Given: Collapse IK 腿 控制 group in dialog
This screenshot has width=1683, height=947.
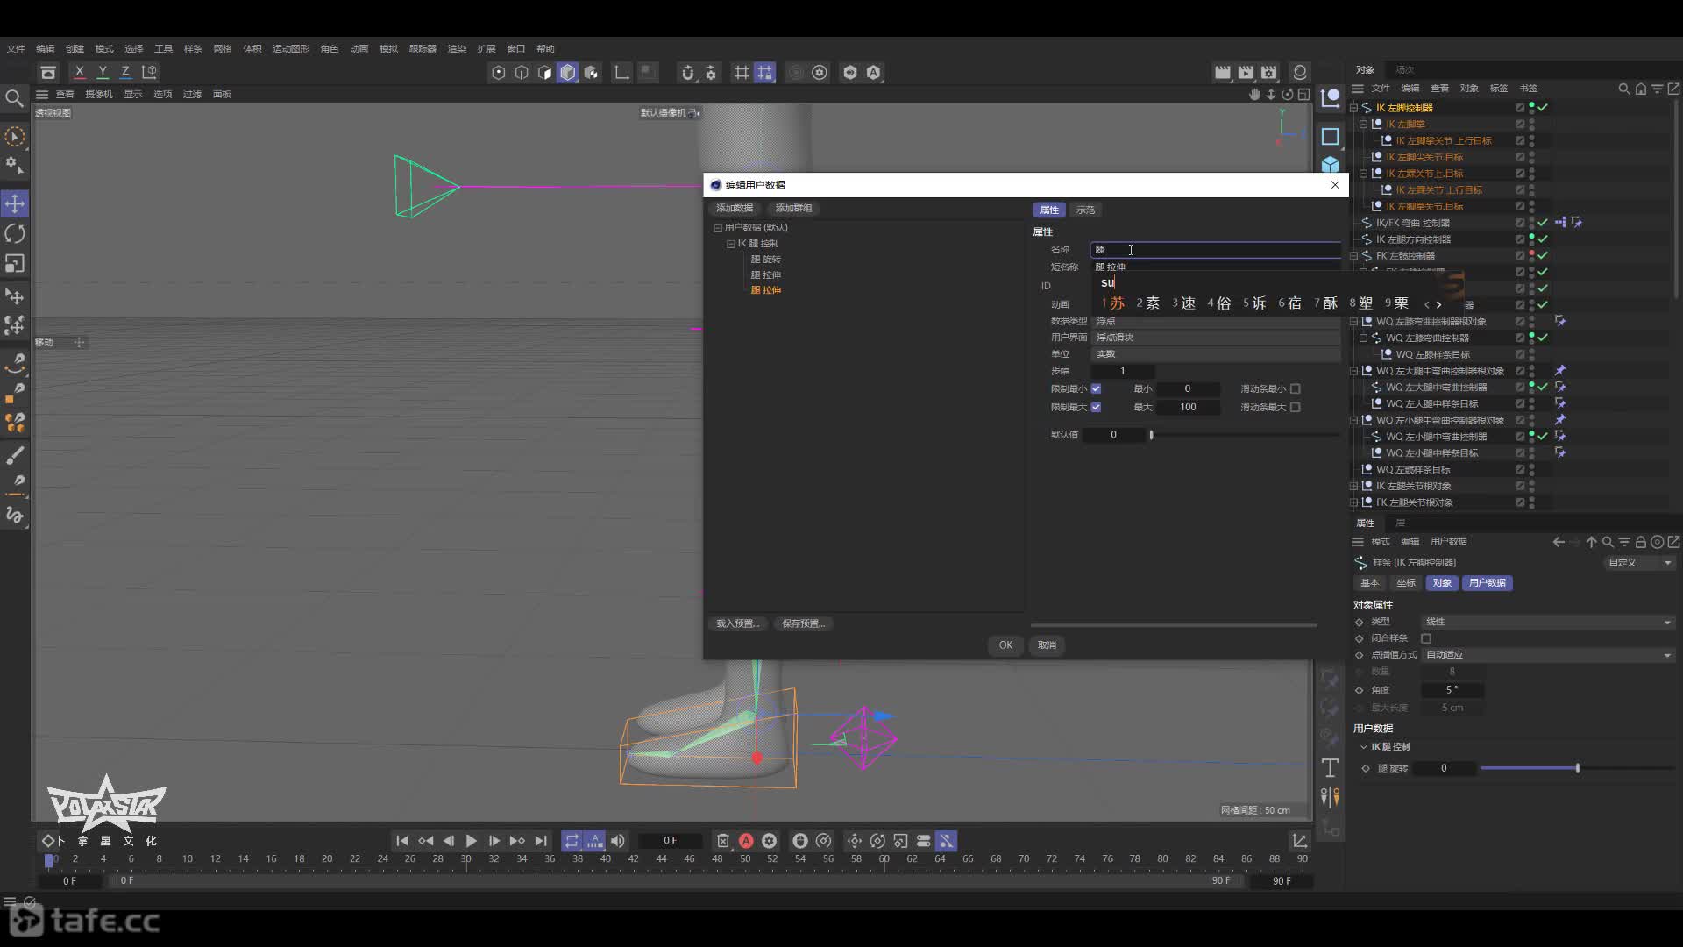Looking at the screenshot, I should coord(731,244).
